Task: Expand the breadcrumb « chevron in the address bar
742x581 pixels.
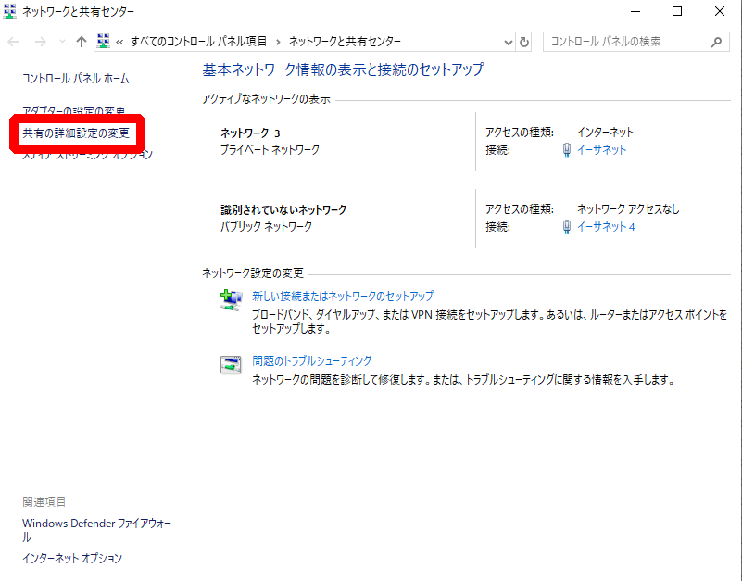Action: [119, 42]
